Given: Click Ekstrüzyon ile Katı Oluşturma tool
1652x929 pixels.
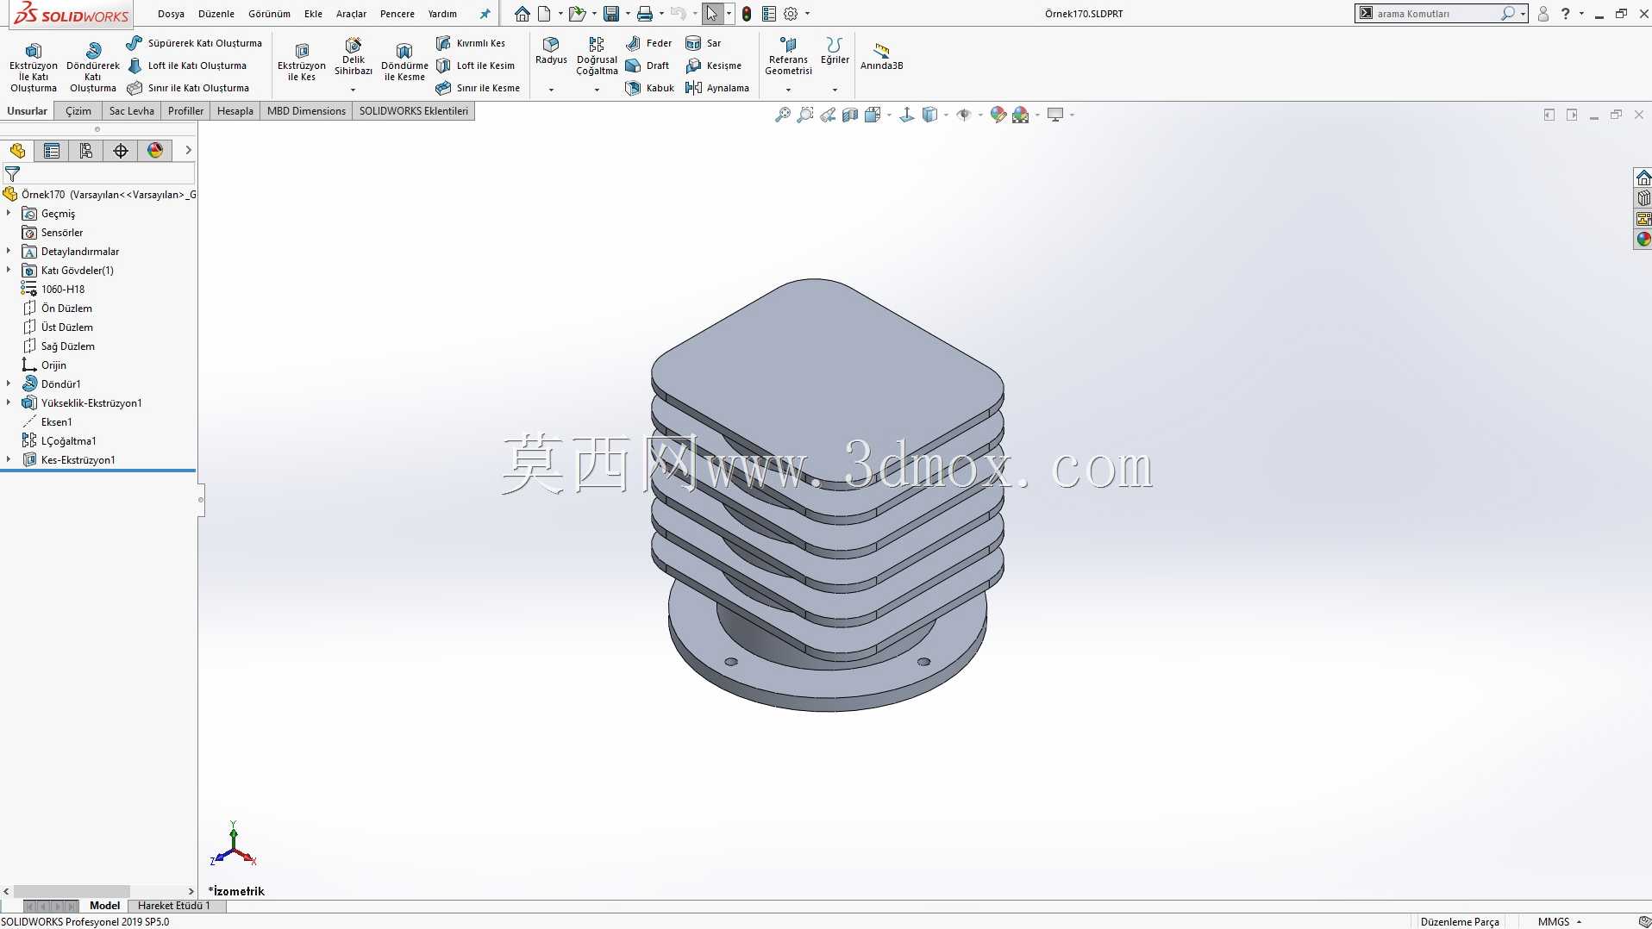Looking at the screenshot, I should [34, 66].
